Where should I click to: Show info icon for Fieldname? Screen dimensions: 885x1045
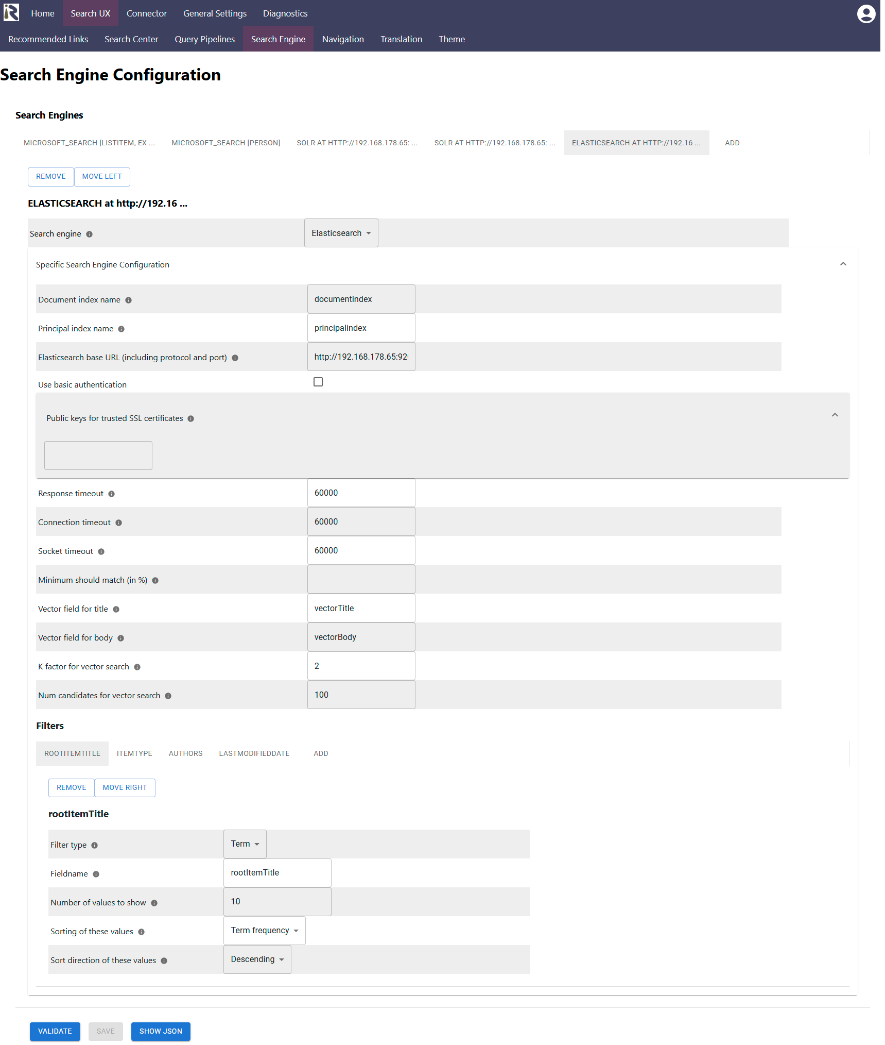tap(96, 874)
